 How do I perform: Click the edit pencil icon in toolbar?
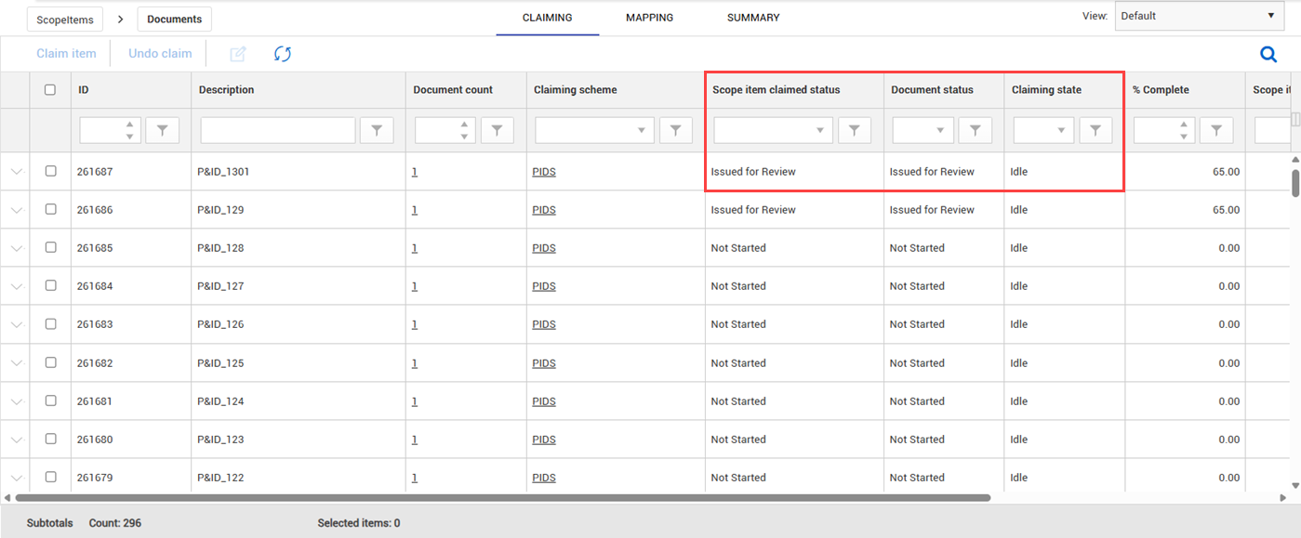[237, 54]
